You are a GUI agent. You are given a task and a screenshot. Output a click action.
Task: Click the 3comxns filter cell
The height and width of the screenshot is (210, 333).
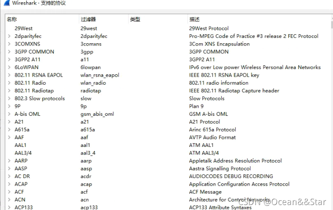click(x=91, y=44)
